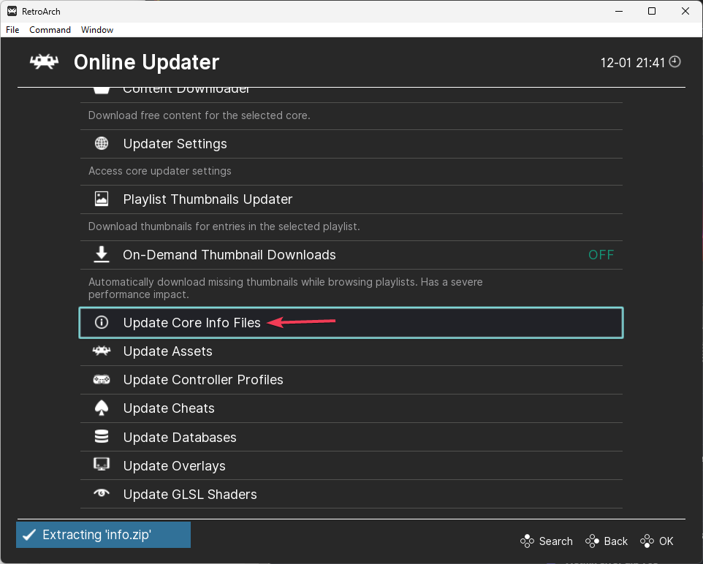Viewport: 703px width, 564px height.
Task: Click the eye icon for GLSL Shaders
Action: pos(102,493)
